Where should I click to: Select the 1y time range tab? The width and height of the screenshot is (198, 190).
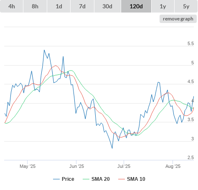point(163,6)
